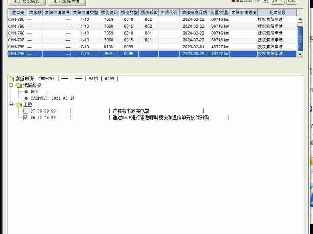Click the claims table scroll down arrow
The image size is (313, 234).
click(x=300, y=54)
